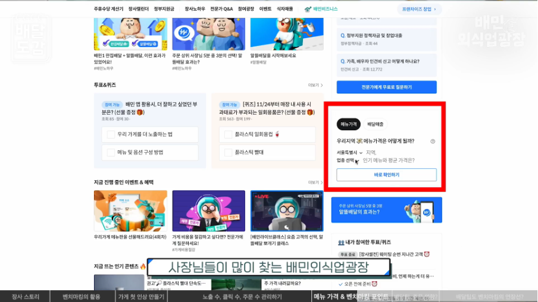Click the 전문가에게 무료로 질문하기 button
The width and height of the screenshot is (538, 302).
tap(387, 87)
